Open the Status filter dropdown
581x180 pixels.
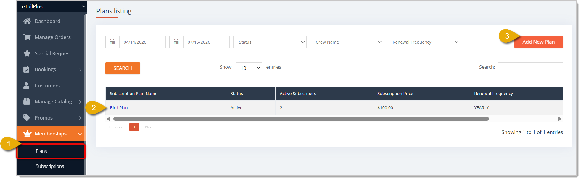tap(270, 42)
